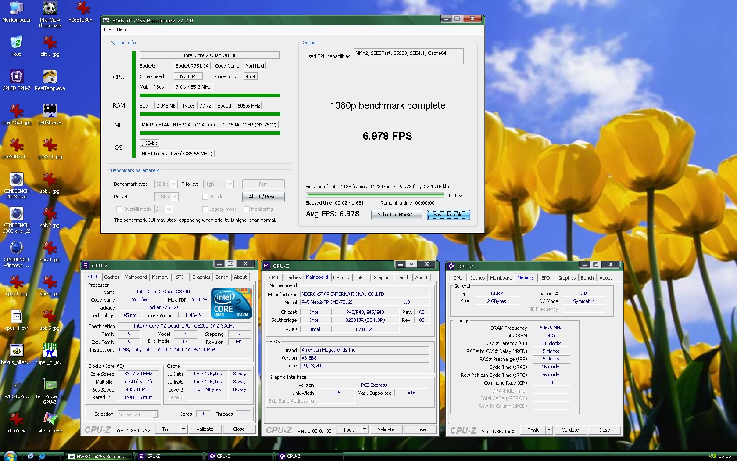Click Core Speed 3397.20 MHz value
The image size is (737, 461).
[138, 374]
